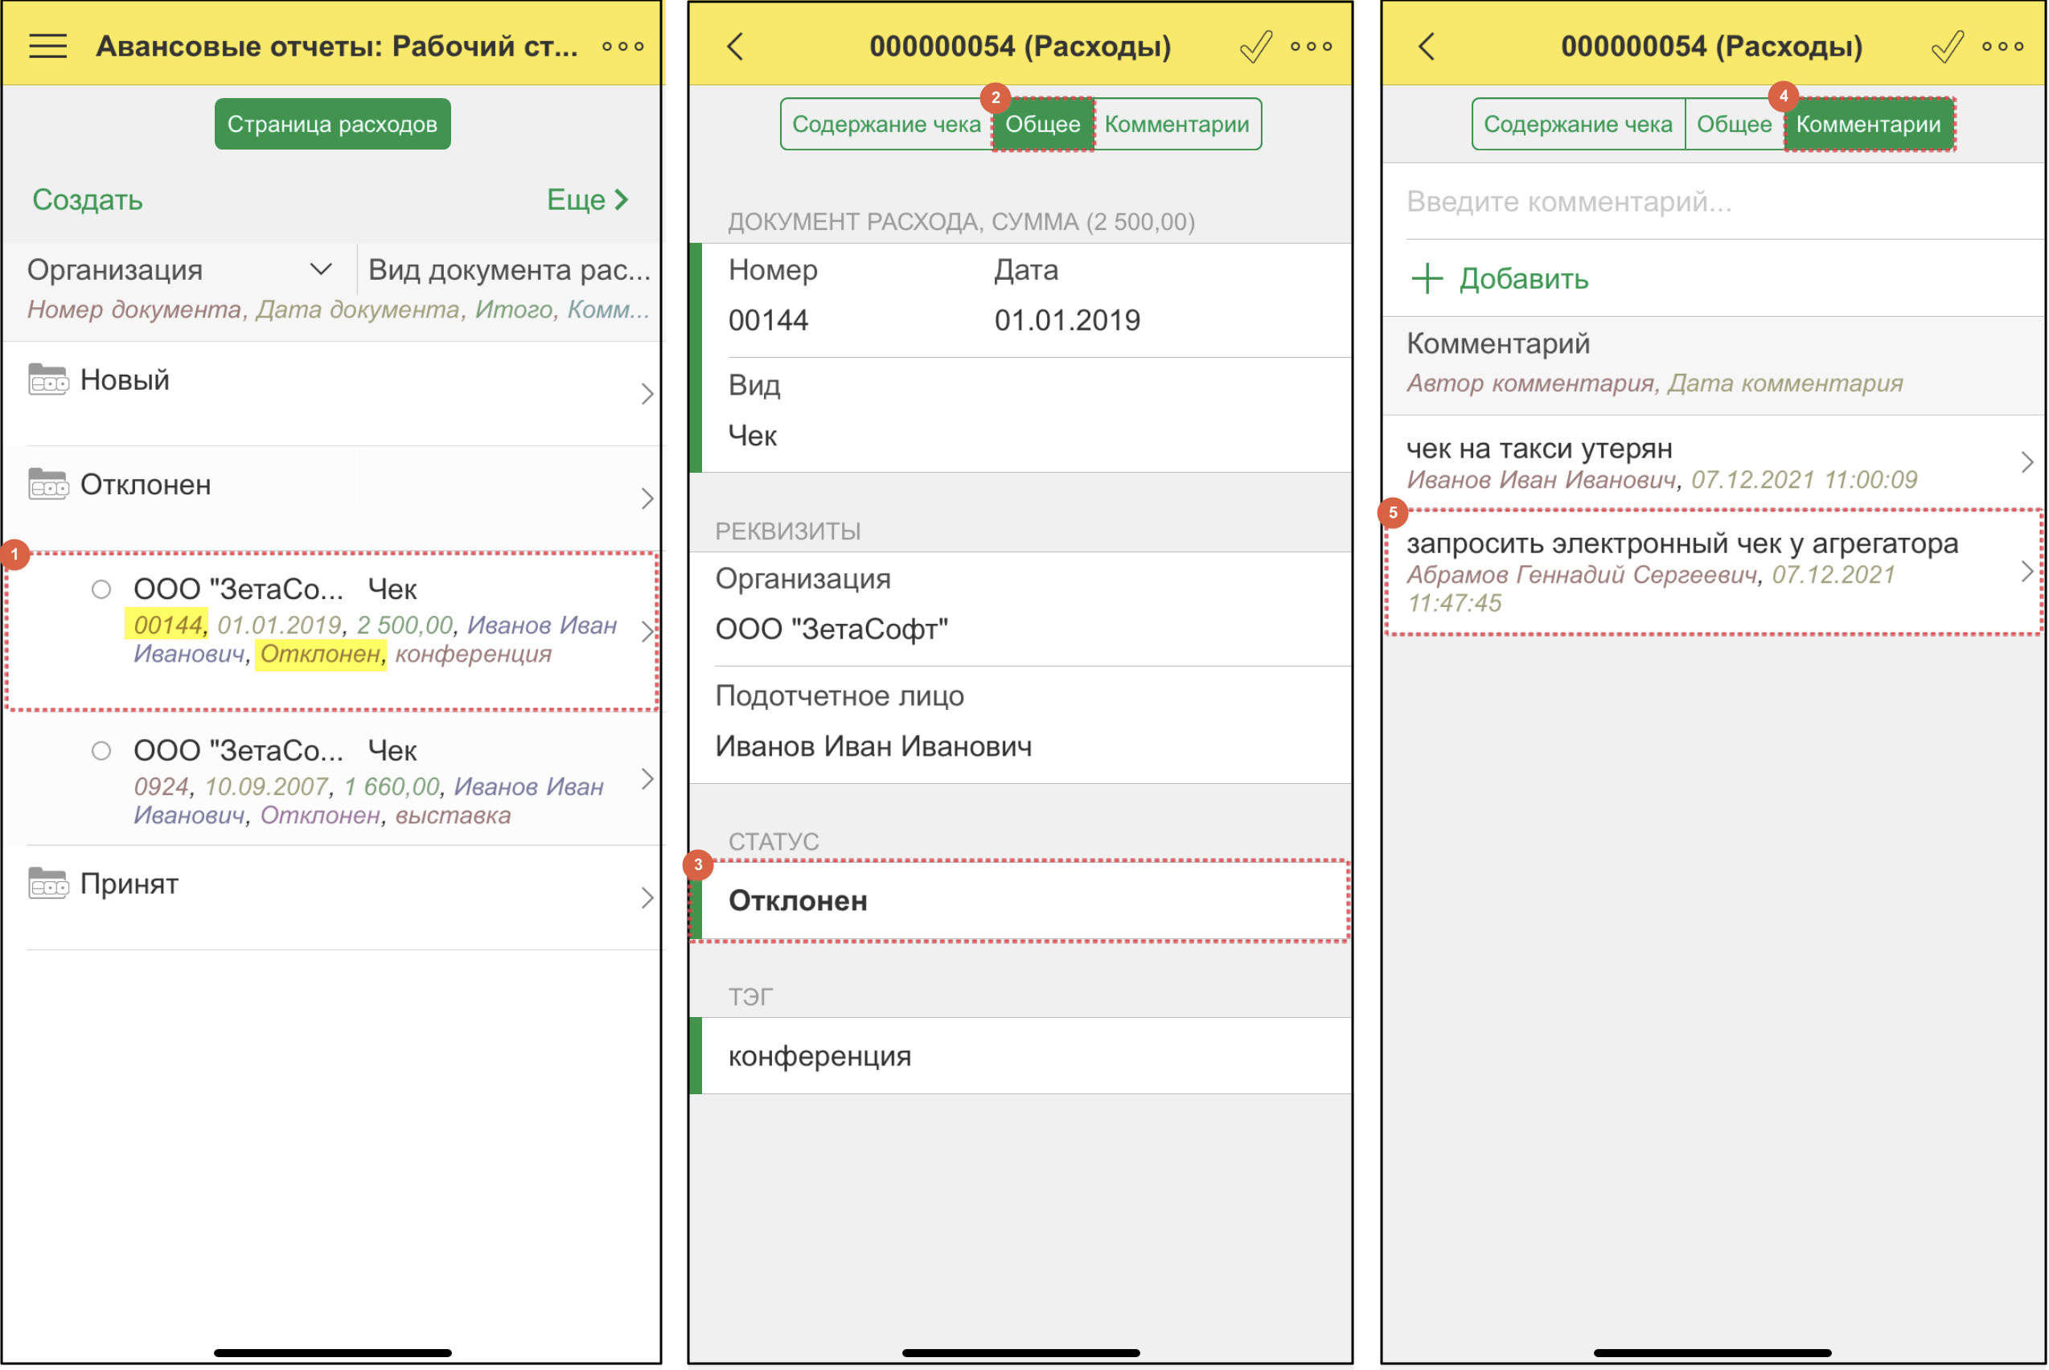The height and width of the screenshot is (1370, 2049).
Task: Select the radio button of receipt 0924
Action: point(101,751)
